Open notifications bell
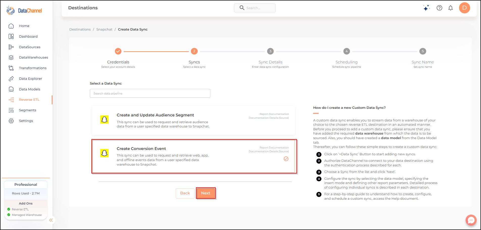The width and height of the screenshot is (481, 230). tap(450, 8)
